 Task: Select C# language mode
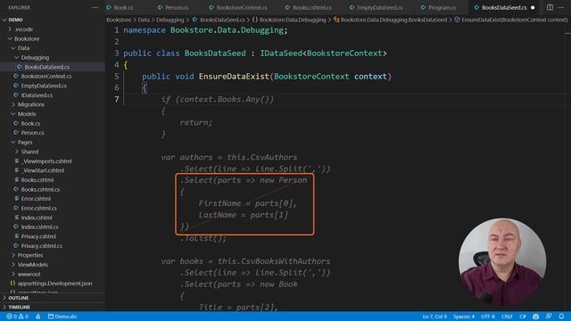[523, 317]
